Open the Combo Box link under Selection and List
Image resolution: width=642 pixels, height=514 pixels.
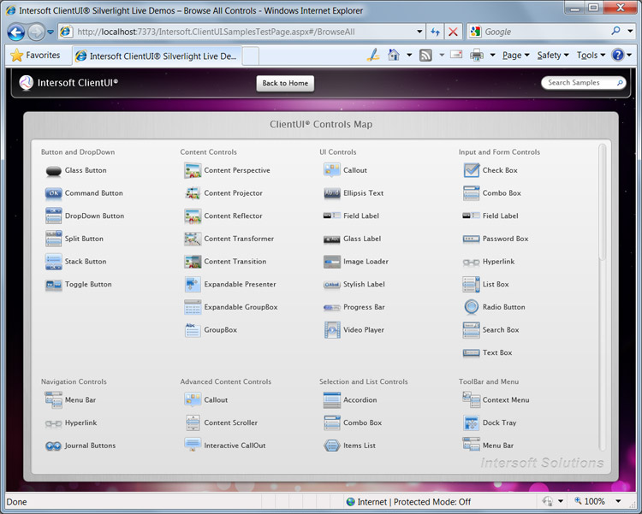coord(362,422)
